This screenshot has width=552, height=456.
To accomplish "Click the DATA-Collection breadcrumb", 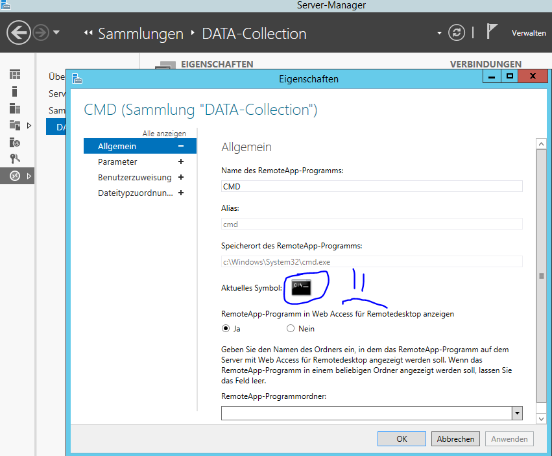I will pyautogui.click(x=254, y=34).
